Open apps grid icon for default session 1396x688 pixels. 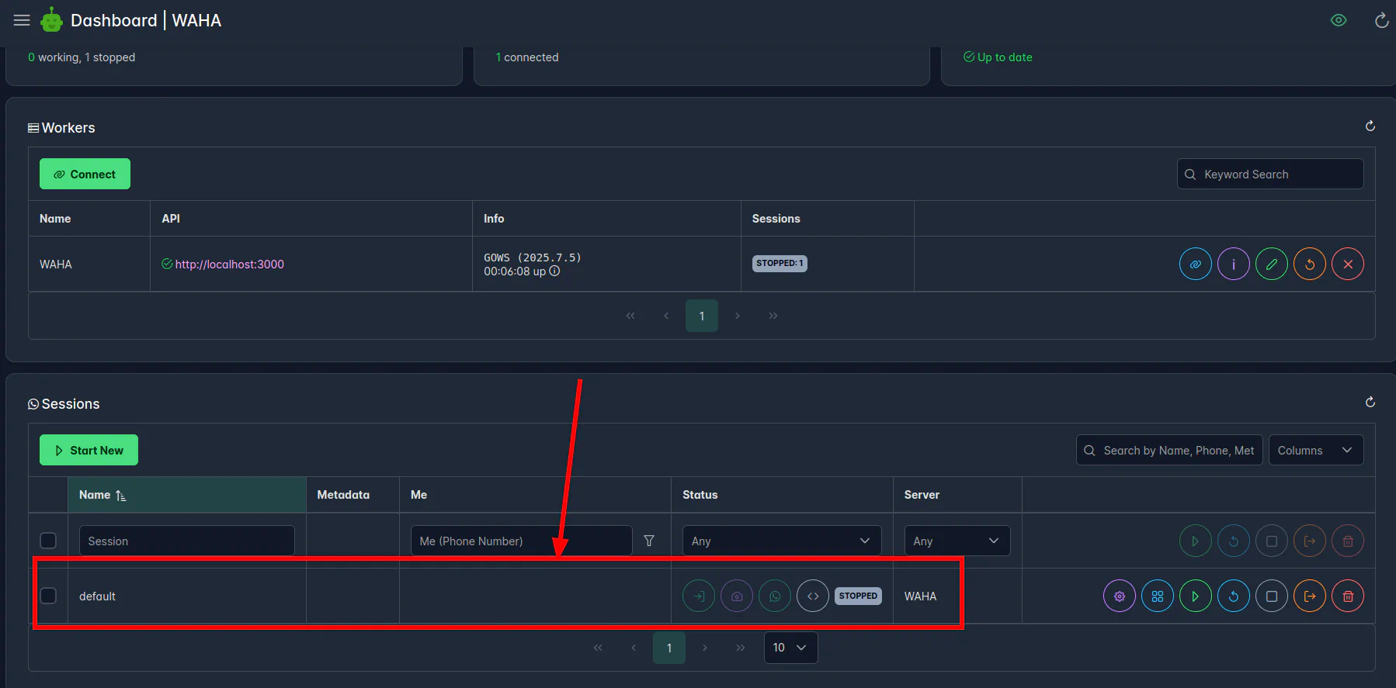(1158, 596)
